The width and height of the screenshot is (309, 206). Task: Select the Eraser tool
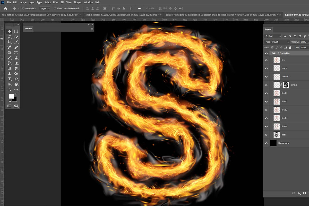tap(16, 63)
